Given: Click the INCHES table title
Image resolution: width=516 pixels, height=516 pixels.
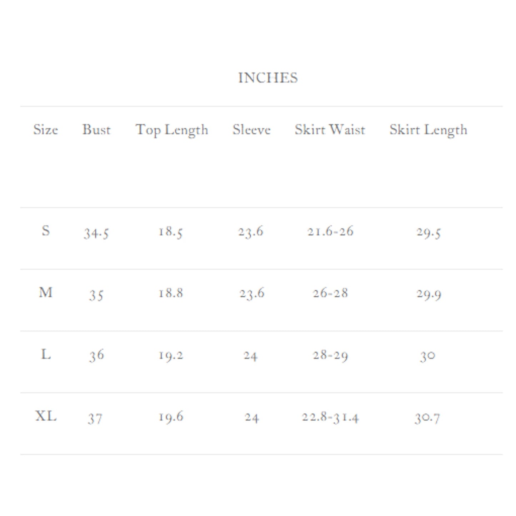Looking at the screenshot, I should pos(268,78).
